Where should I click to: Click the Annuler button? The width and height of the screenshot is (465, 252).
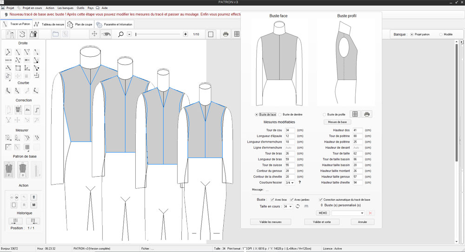coord(362,222)
